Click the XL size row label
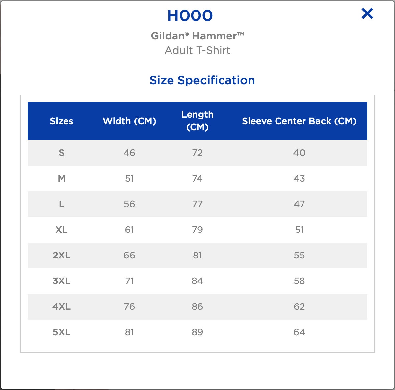The width and height of the screenshot is (395, 390). (62, 230)
